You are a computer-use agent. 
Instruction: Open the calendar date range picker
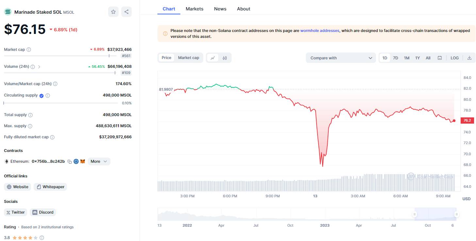pyautogui.click(x=440, y=58)
